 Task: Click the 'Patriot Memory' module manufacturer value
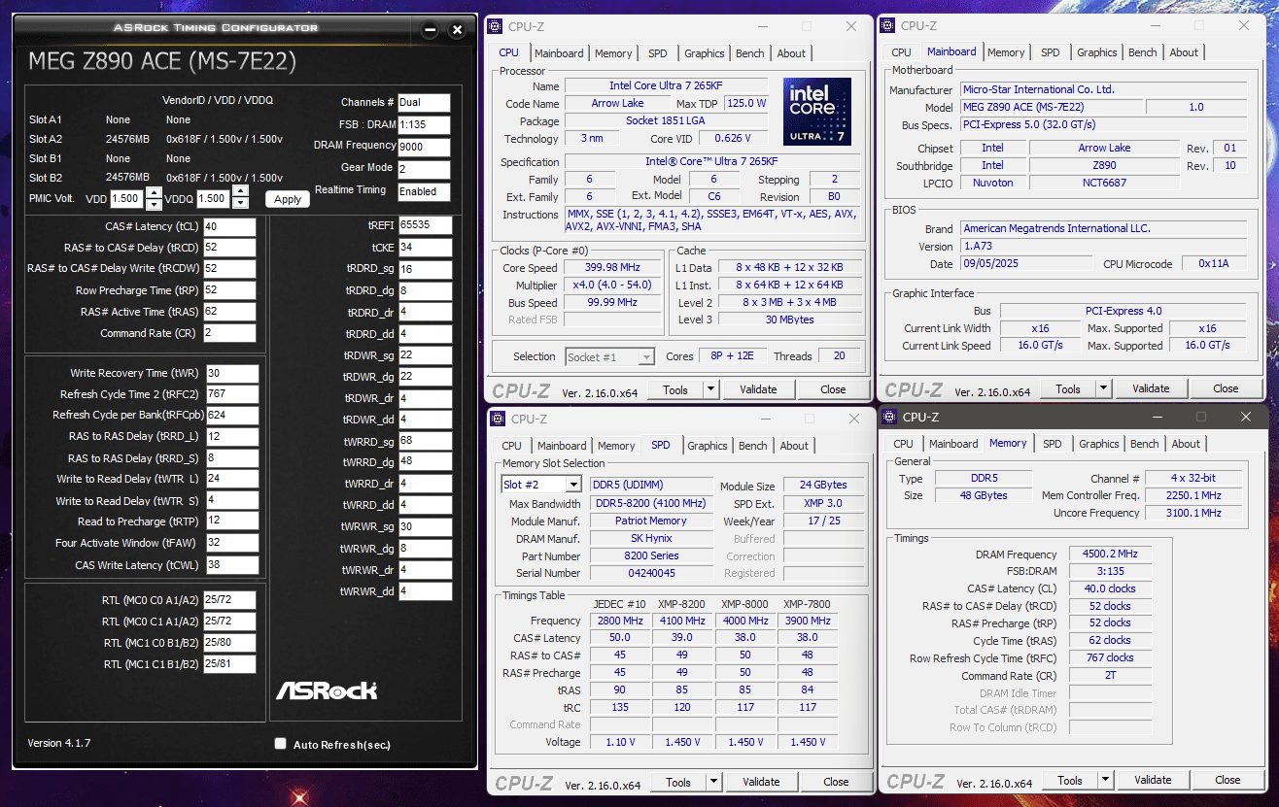650,521
